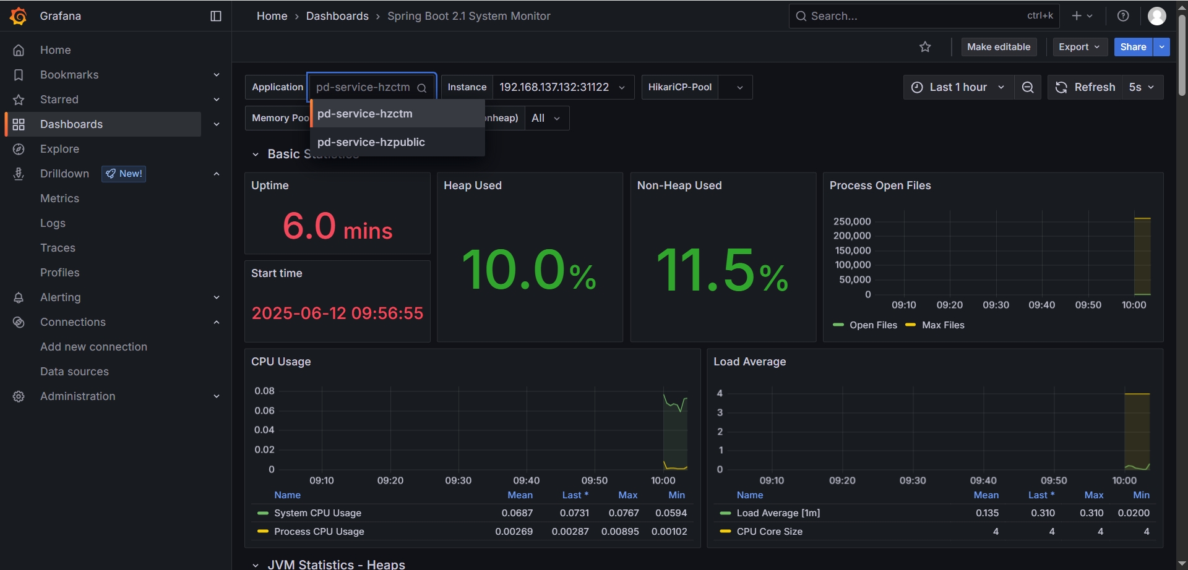Click the zoom out time range icon
This screenshot has height=570, width=1188.
coord(1028,87)
